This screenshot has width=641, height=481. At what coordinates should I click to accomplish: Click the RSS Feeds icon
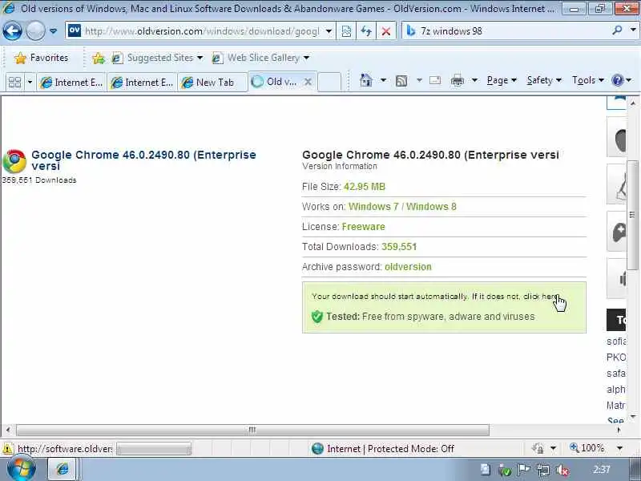[x=401, y=81]
